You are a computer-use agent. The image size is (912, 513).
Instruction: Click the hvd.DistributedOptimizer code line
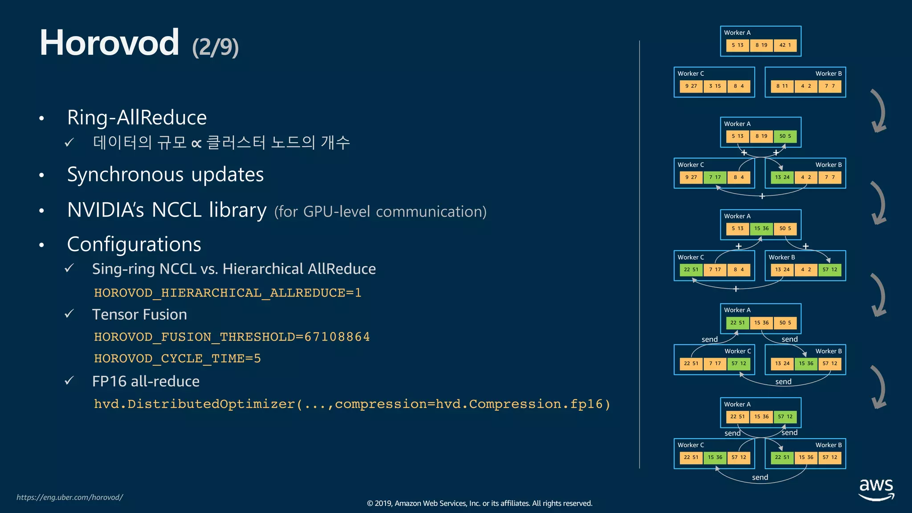tap(352, 404)
